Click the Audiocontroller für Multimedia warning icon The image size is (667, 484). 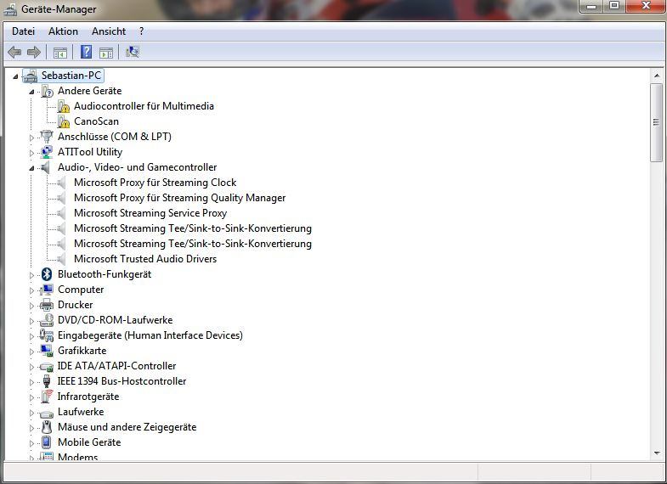64,106
